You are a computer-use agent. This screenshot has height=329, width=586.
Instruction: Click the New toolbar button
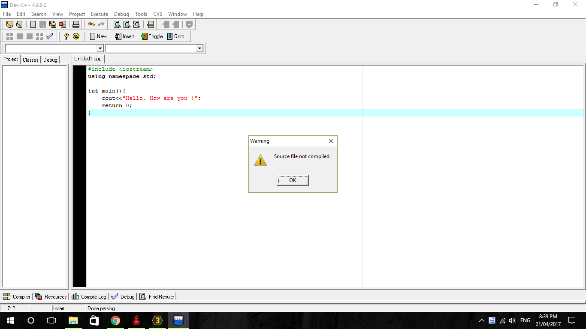(x=98, y=36)
